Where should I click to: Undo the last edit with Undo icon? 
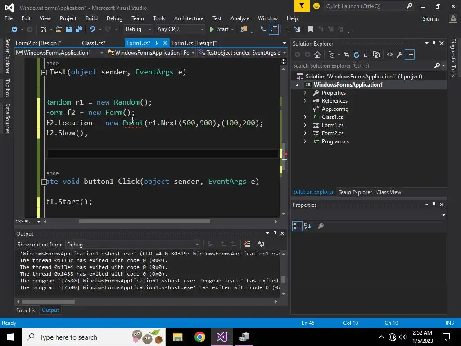click(92, 29)
